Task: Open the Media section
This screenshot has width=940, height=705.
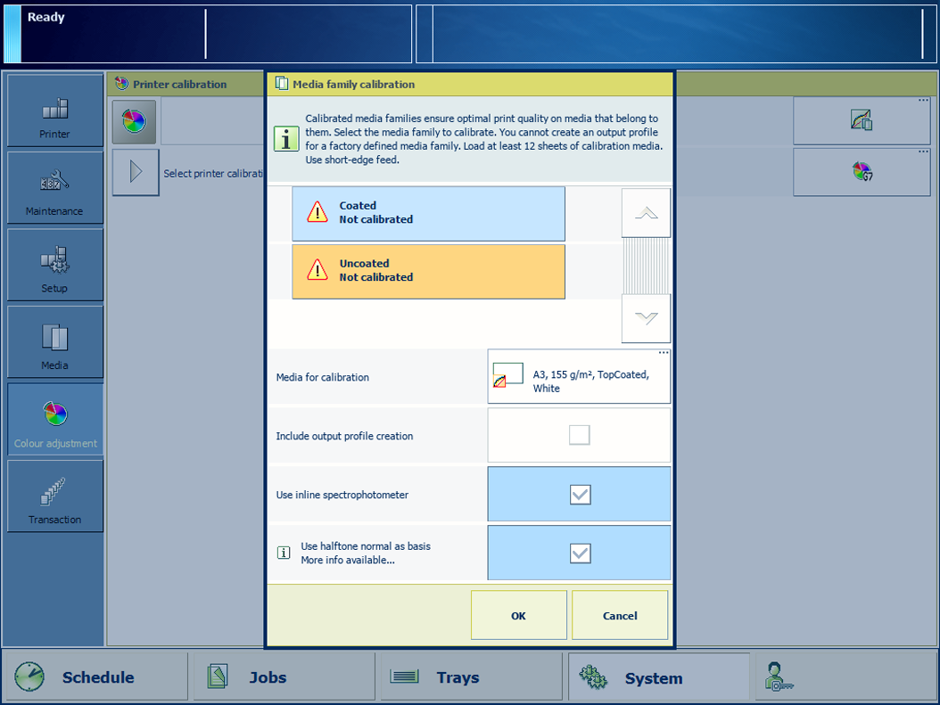Action: click(54, 342)
